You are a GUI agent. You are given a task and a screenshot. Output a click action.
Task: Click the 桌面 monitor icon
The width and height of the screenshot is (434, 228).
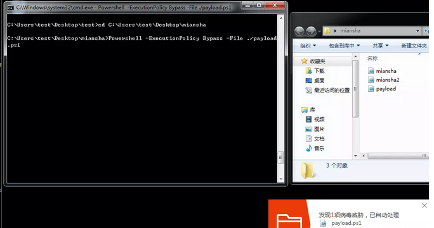[x=309, y=80]
